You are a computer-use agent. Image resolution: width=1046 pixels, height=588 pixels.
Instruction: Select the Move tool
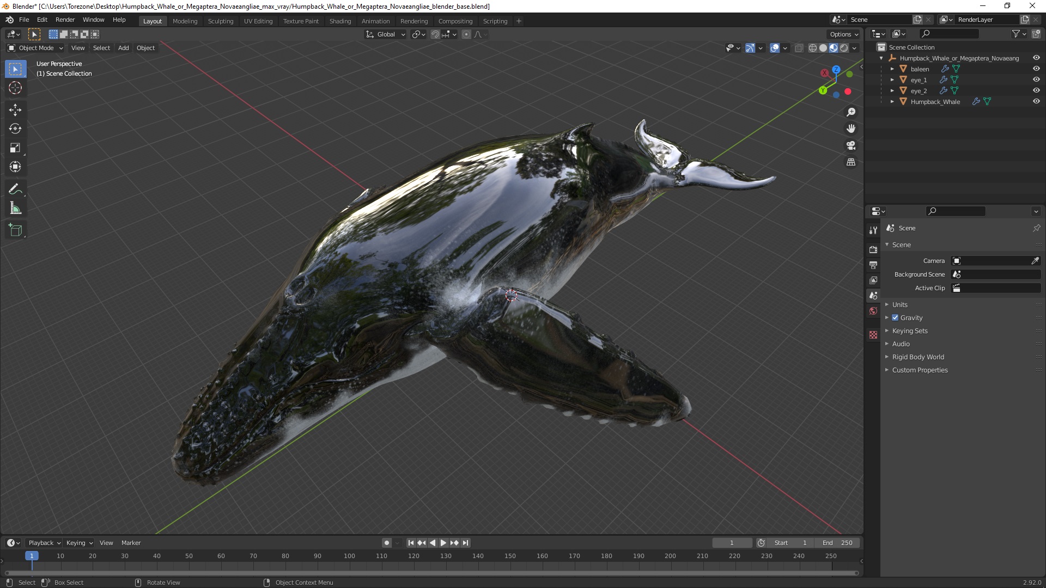pyautogui.click(x=15, y=110)
